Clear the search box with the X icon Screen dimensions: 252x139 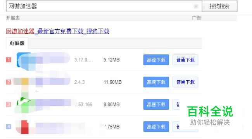click(x=196, y=6)
